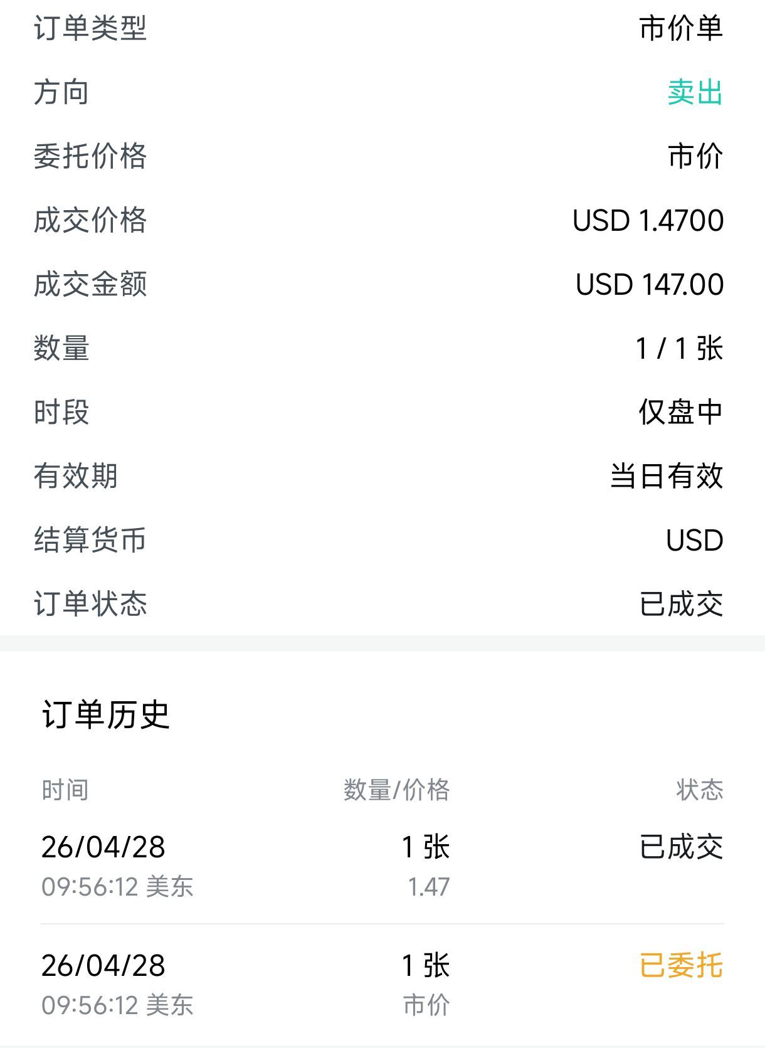Click the 方向 row label

[61, 93]
